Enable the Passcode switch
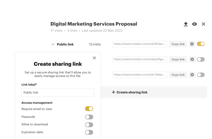 pyautogui.click(x=89, y=117)
